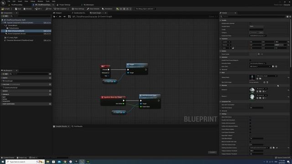Toggle the Editable when Inherited checkbox
Screen dimensions: 292x164
[x=250, y=23]
